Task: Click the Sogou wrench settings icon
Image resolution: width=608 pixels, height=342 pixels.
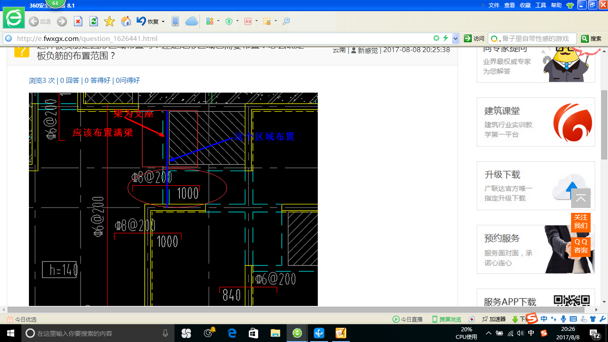Action: 602,319
